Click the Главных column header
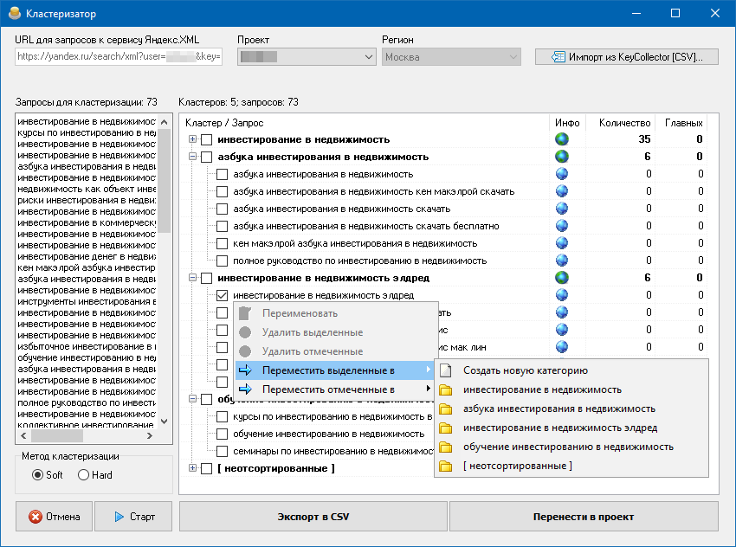Viewport: 736px width, 547px height. [683, 123]
